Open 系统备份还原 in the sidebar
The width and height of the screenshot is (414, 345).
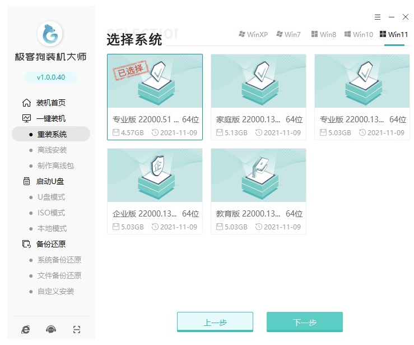click(x=59, y=260)
